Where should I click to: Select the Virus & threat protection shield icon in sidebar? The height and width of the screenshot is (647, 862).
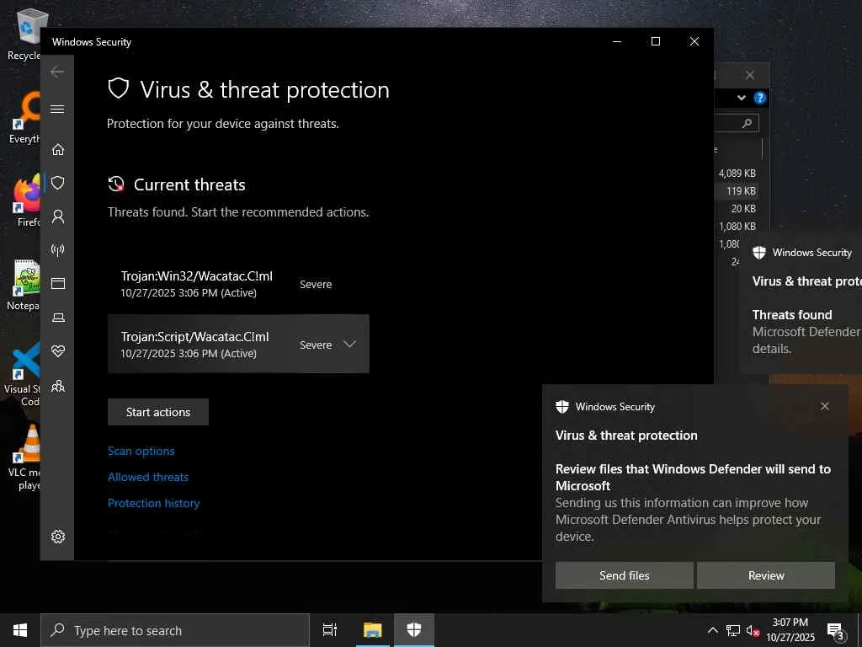coord(58,183)
